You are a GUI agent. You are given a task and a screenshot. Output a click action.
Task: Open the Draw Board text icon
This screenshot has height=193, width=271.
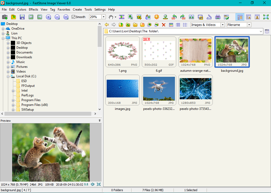148,17
